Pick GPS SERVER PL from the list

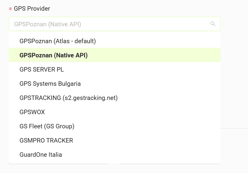(115, 69)
